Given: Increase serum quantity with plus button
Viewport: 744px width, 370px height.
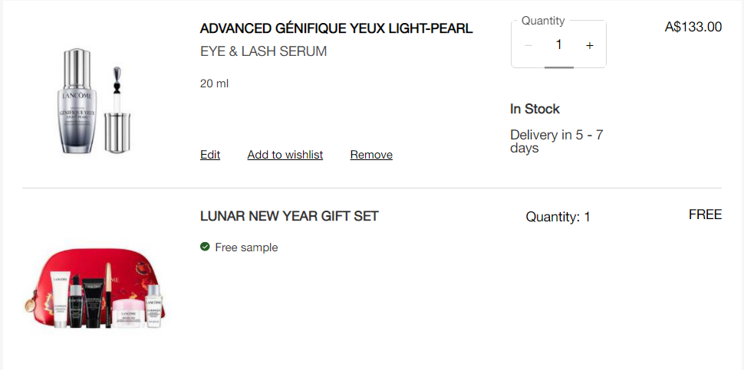Looking at the screenshot, I should tap(589, 45).
